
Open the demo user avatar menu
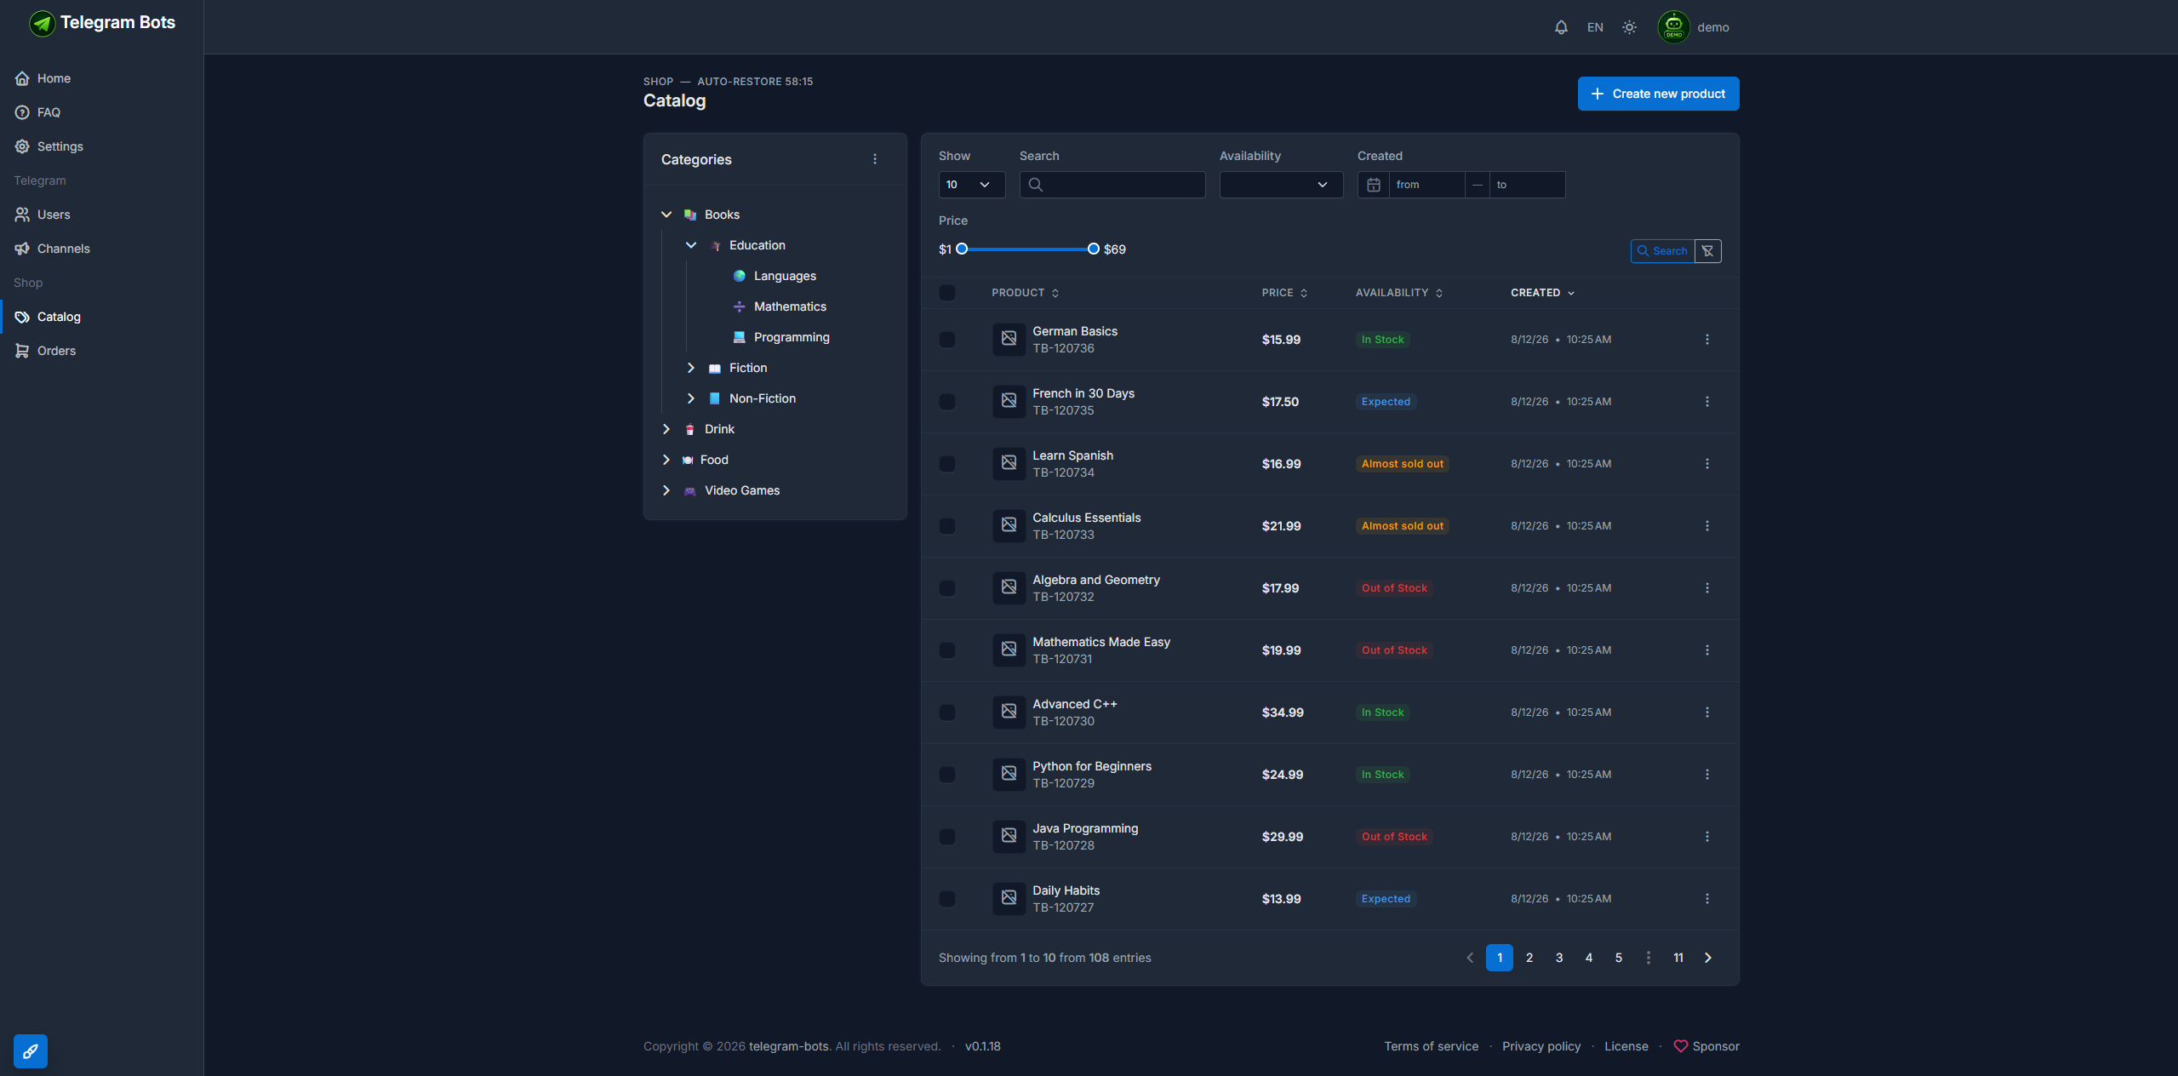point(1694,27)
